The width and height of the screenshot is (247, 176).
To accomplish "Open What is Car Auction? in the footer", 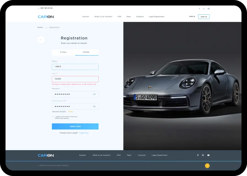I will [x=101, y=155].
